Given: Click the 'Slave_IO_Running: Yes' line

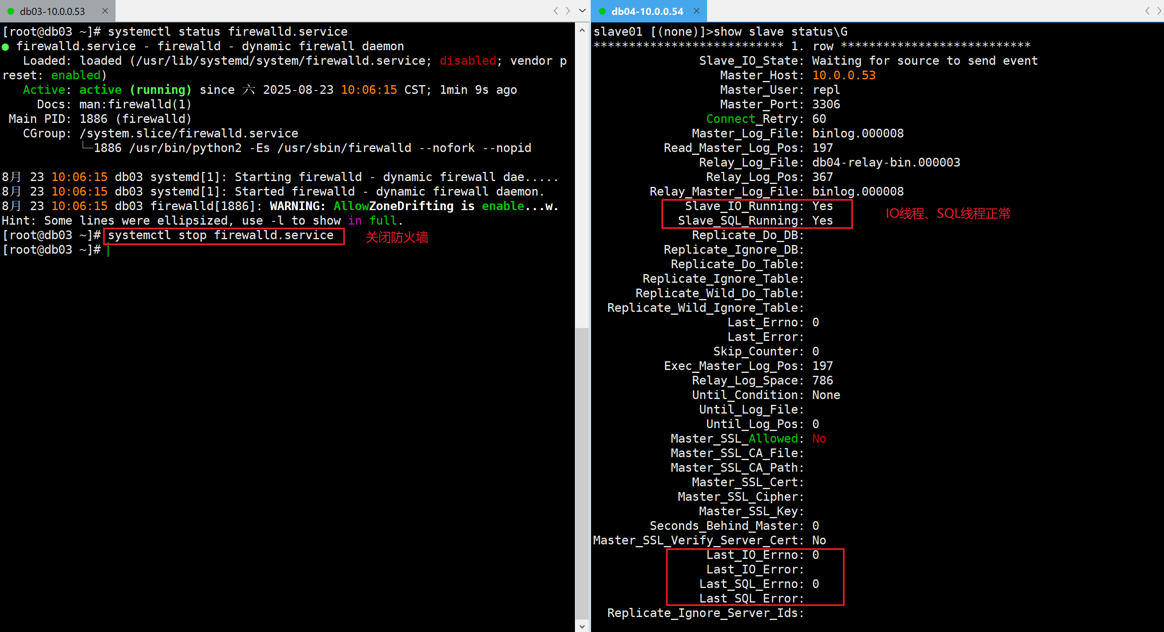Looking at the screenshot, I should [x=759, y=206].
